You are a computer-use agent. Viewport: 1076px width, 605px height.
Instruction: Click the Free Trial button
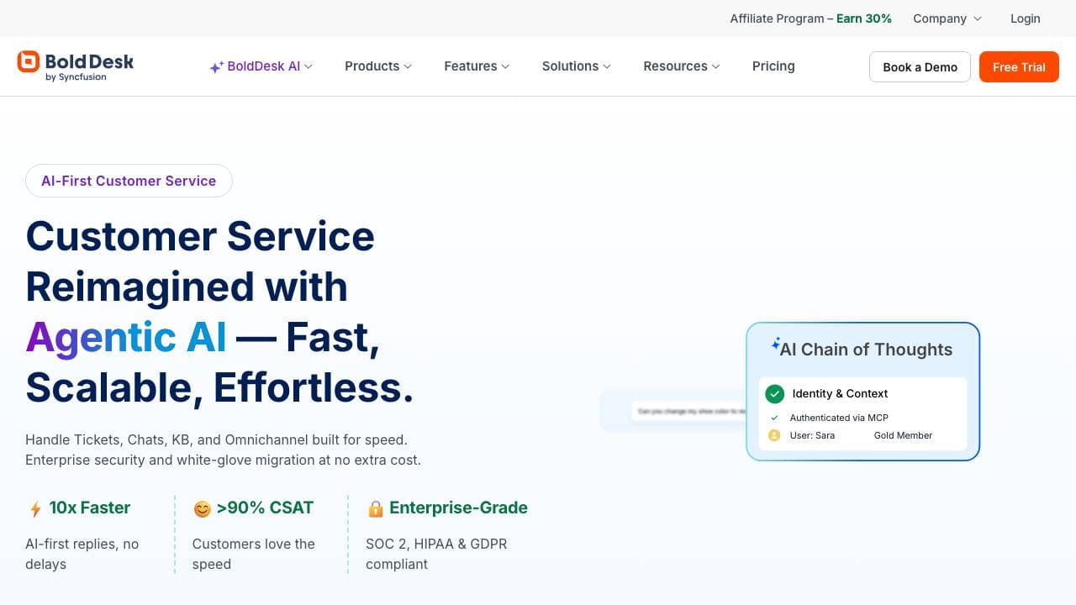pyautogui.click(x=1019, y=66)
